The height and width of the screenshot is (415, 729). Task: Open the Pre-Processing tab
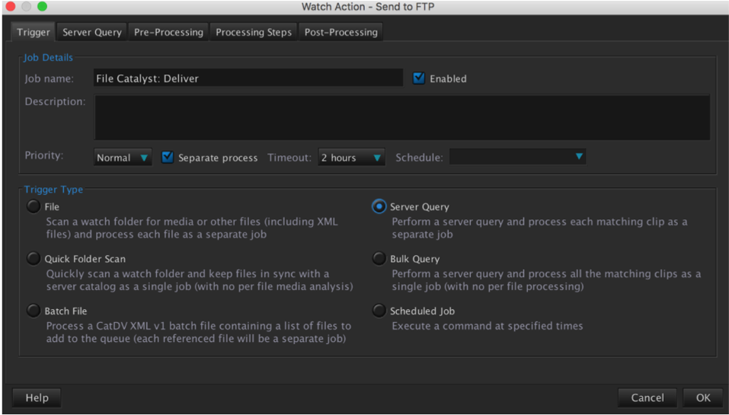coord(168,32)
